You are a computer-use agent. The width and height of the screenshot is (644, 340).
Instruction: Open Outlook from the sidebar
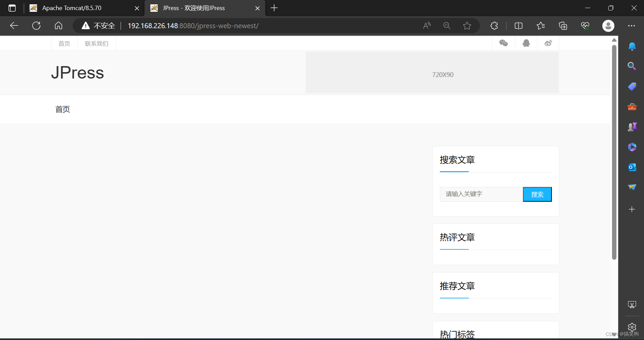[x=632, y=167]
